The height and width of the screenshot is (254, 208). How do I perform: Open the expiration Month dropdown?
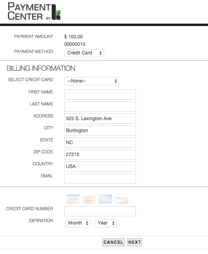click(78, 223)
